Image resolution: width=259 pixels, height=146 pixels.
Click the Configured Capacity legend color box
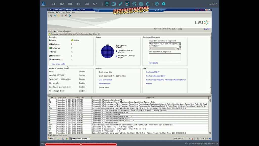tap(117, 51)
